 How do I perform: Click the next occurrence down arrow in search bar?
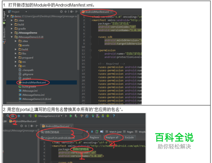click(92, 132)
